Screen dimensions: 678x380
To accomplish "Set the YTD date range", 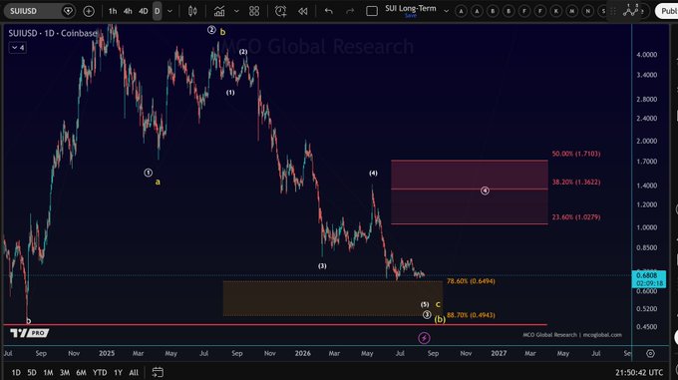I will [x=100, y=372].
